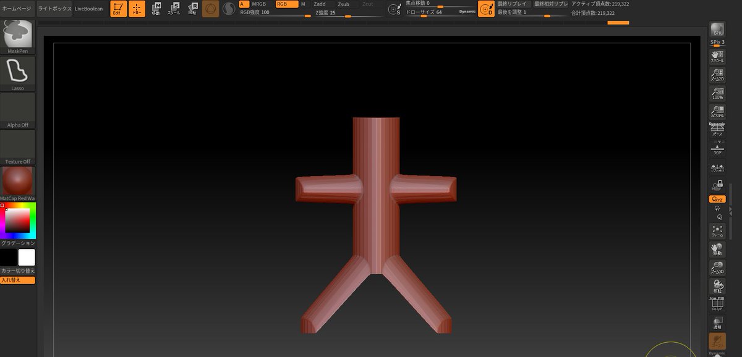Click the orange 入れ替え button
Screen dimensions: 742x357
(18, 280)
